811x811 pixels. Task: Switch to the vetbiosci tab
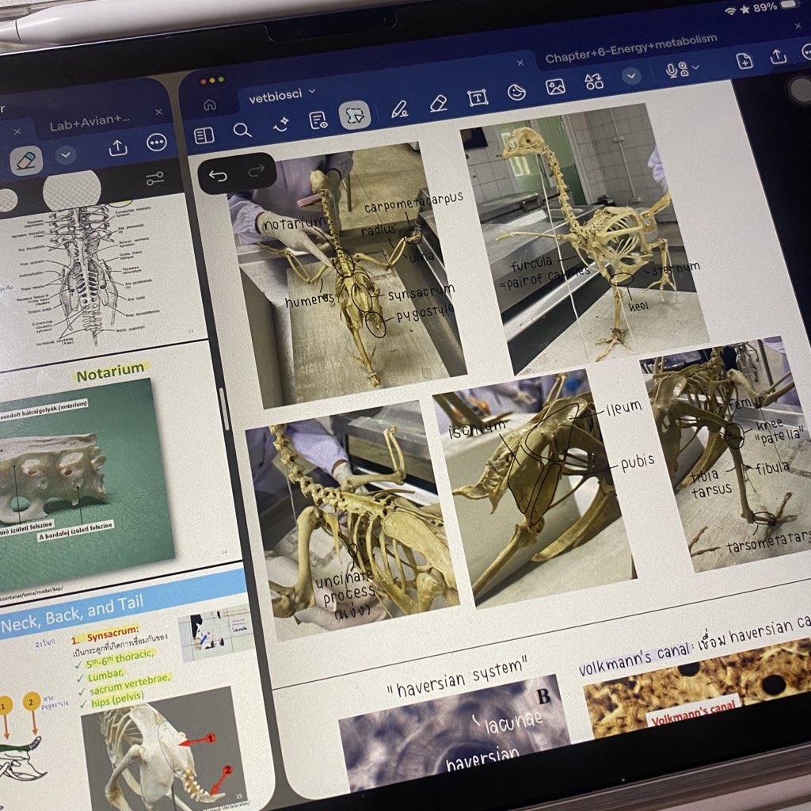coord(275,97)
